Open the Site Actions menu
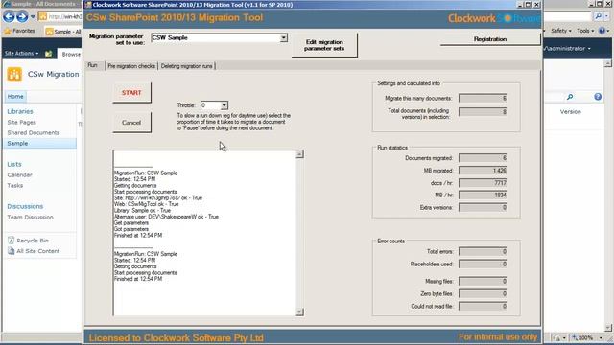 coord(21,54)
